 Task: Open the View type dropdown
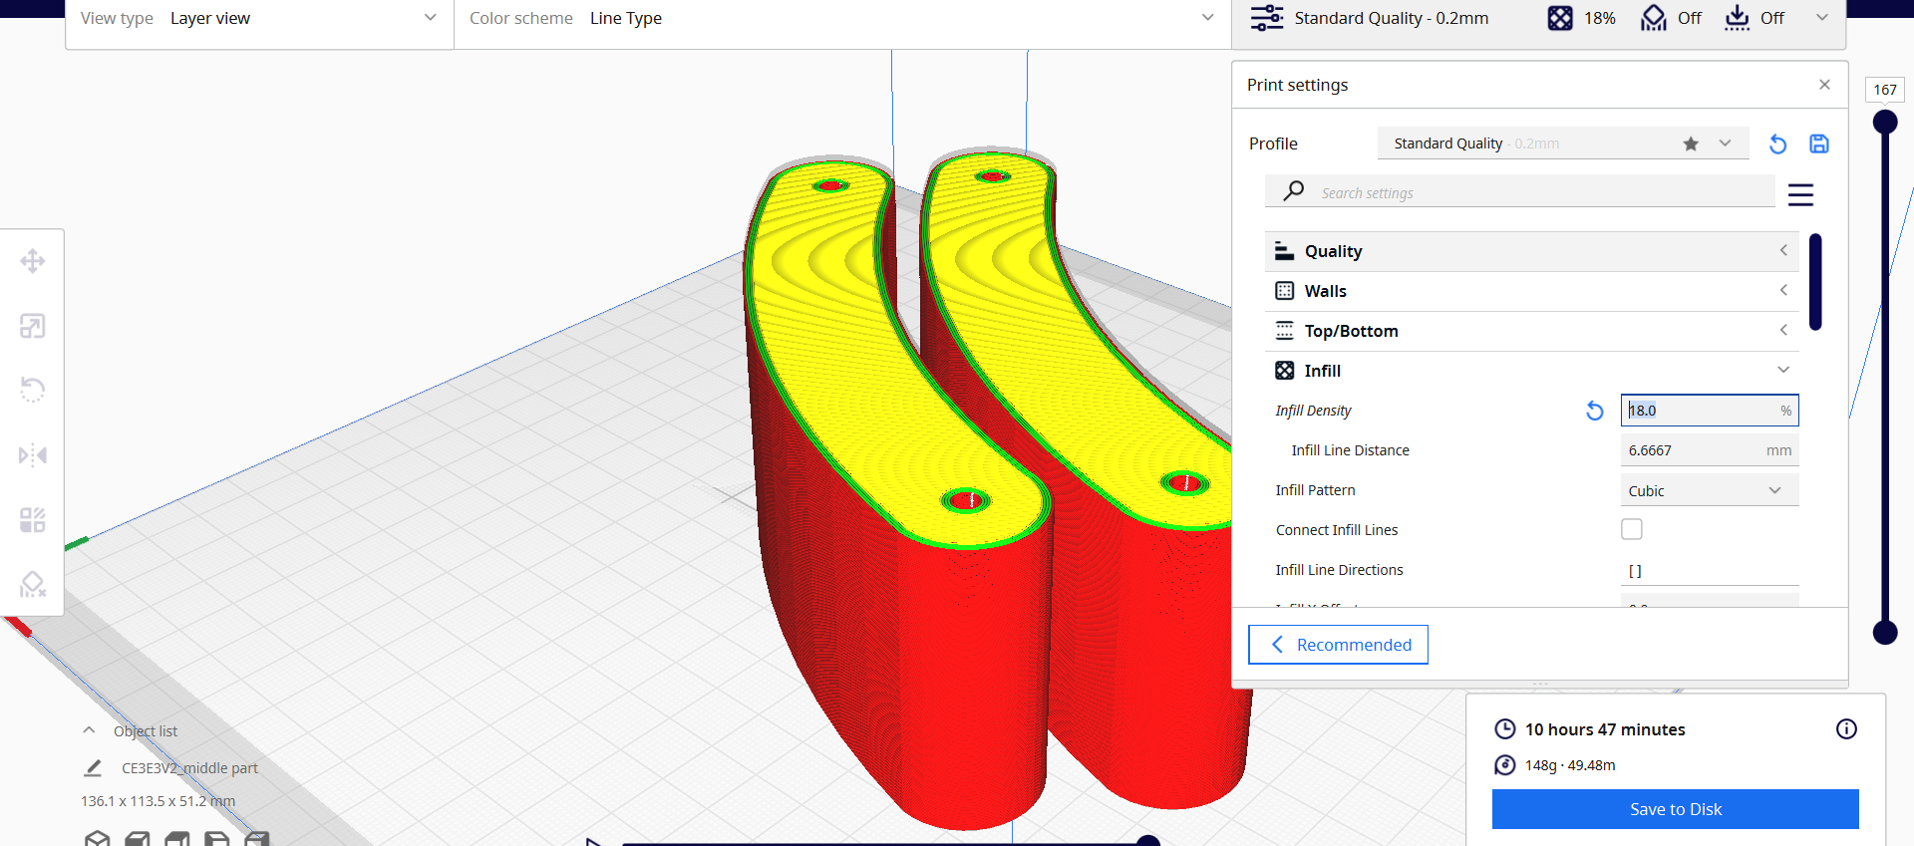coord(259,18)
